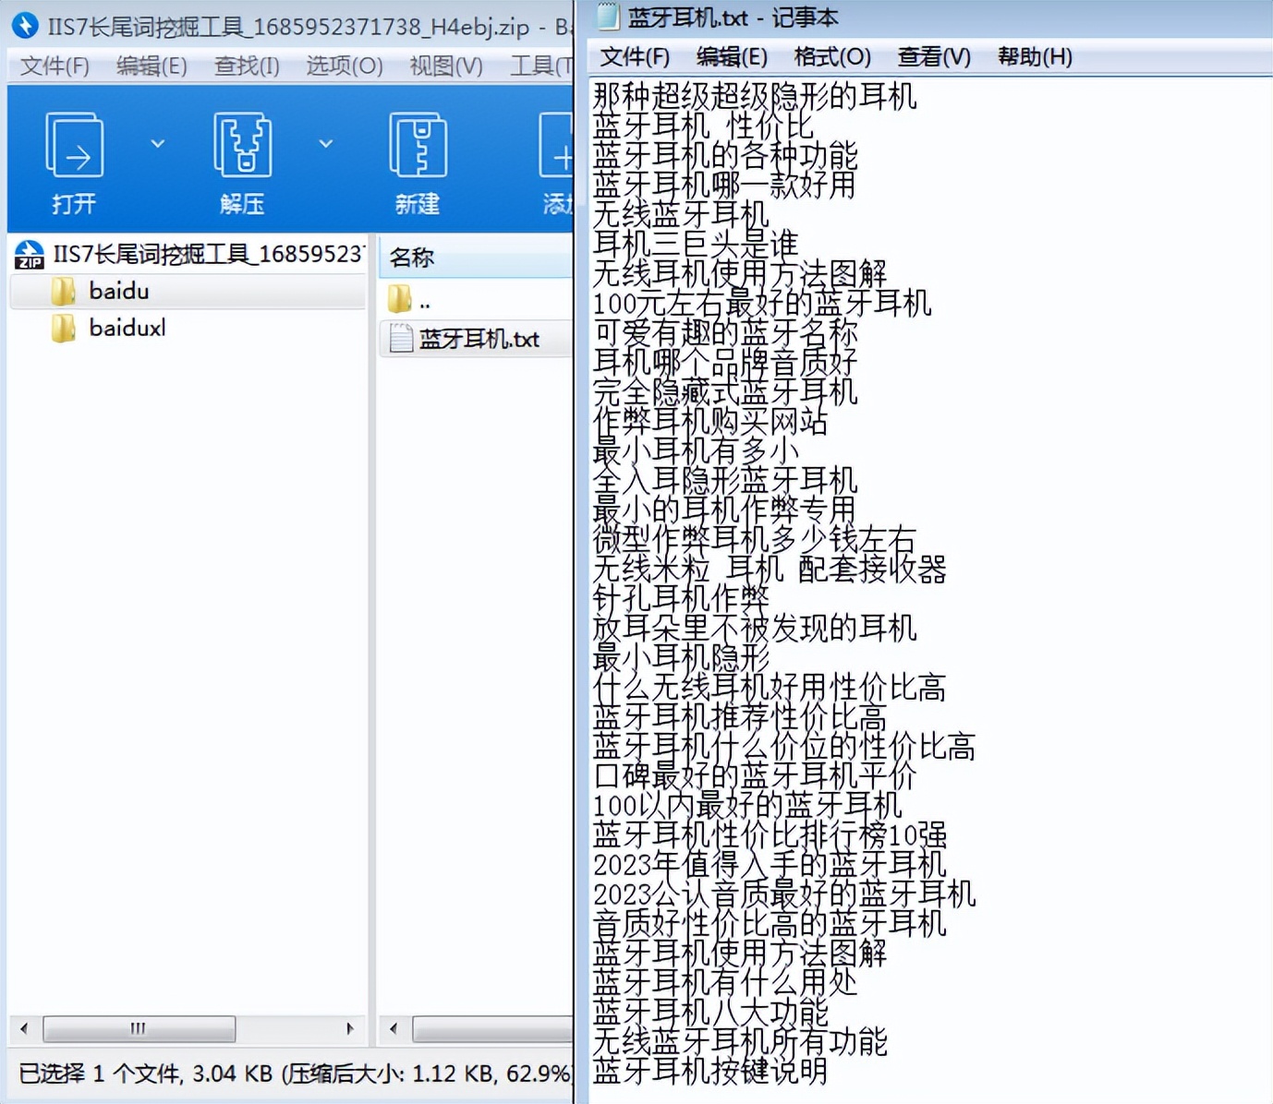Click the Bandizip app icon in title bar
This screenshot has height=1104, width=1273.
tap(25, 25)
